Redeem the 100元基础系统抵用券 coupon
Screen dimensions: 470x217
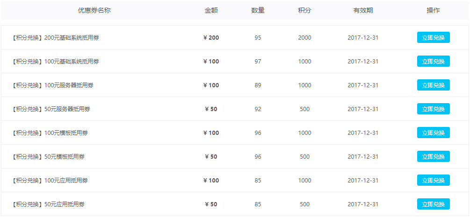433,62
